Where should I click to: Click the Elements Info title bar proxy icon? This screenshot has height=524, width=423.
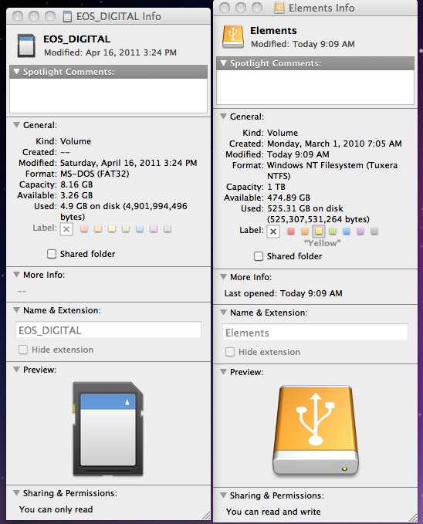tap(279, 8)
